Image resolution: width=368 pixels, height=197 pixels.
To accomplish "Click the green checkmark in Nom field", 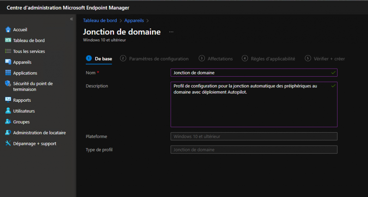I will [333, 73].
